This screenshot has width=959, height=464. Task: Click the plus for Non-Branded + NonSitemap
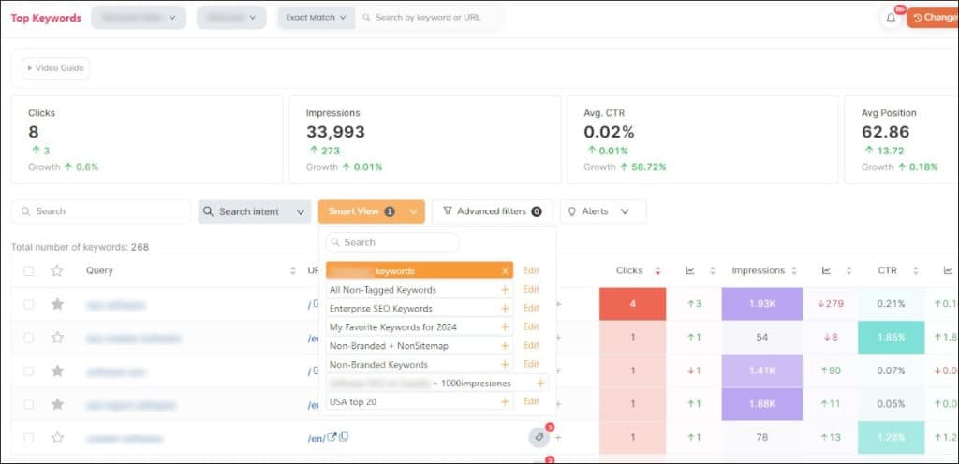click(x=505, y=345)
